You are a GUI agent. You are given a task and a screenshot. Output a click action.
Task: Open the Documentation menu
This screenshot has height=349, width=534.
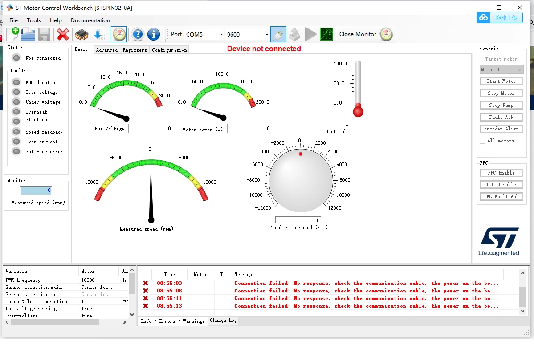pos(90,20)
